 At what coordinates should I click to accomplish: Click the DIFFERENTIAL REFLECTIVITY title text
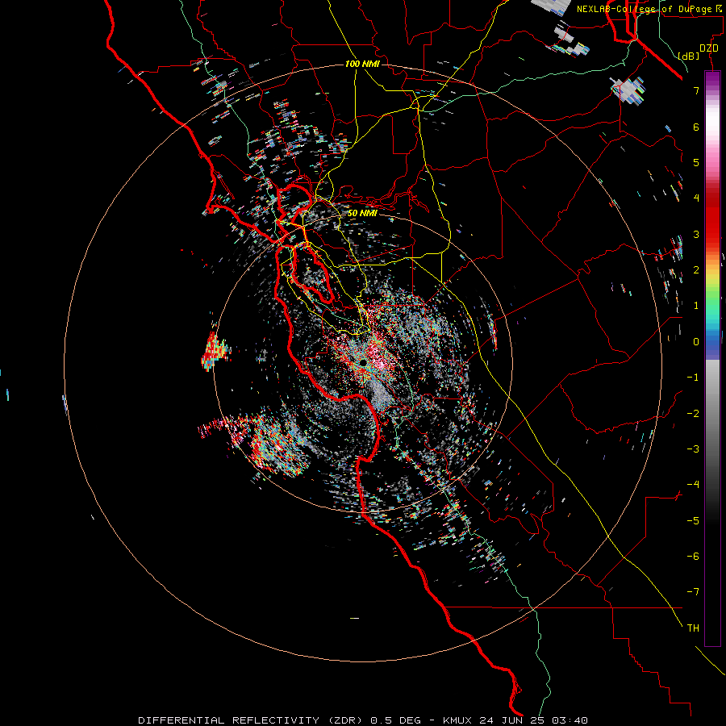229,720
